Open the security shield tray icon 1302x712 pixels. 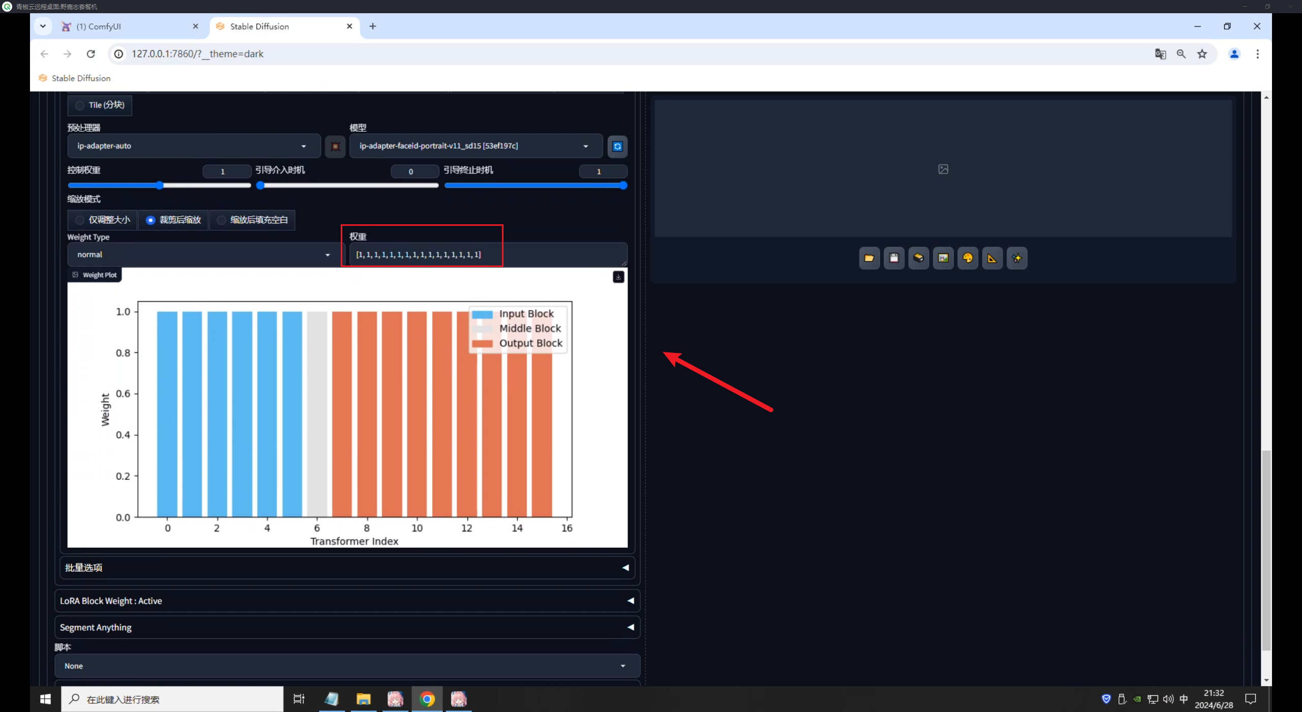(1106, 699)
